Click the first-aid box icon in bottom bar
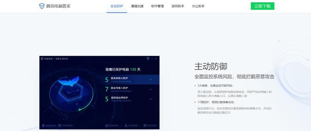This screenshot has height=131, width=311. [60, 125]
